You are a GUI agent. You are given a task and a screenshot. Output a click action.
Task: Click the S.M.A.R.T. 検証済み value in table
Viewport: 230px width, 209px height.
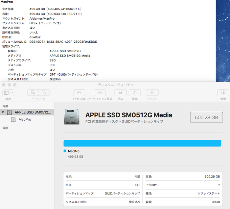(x=134, y=202)
